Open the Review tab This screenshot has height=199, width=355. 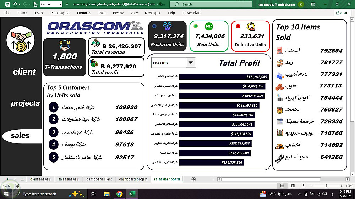(118, 13)
